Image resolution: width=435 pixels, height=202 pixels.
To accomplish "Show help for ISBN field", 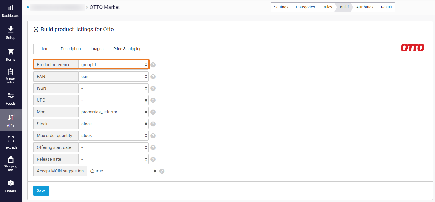I will (153, 88).
